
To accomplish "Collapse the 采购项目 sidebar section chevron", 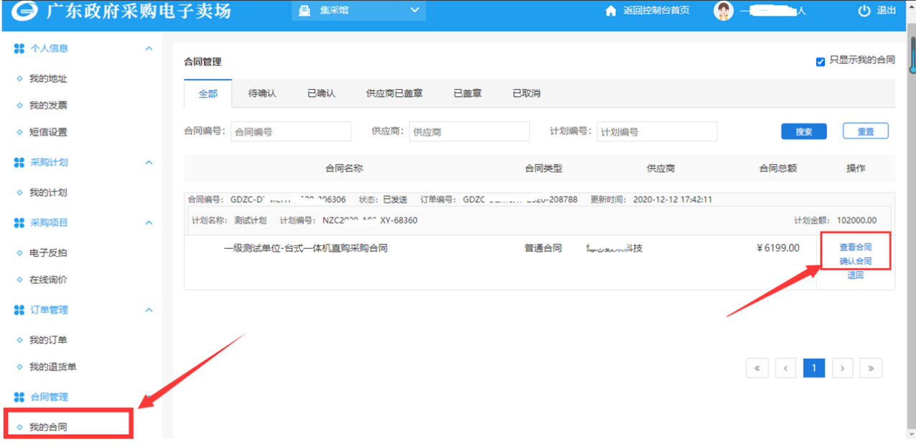I will (149, 223).
